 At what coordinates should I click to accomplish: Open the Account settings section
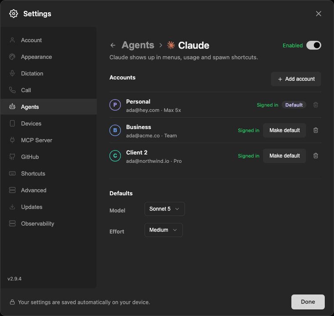[x=49, y=40]
